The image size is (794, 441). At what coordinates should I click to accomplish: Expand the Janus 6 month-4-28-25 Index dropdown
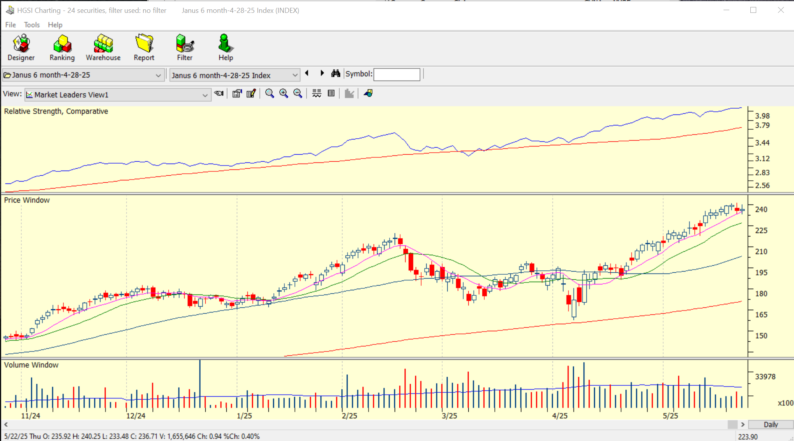tap(295, 75)
